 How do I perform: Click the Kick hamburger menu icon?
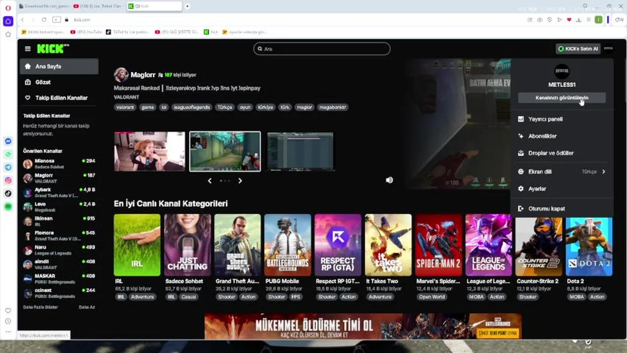pyautogui.click(x=28, y=49)
